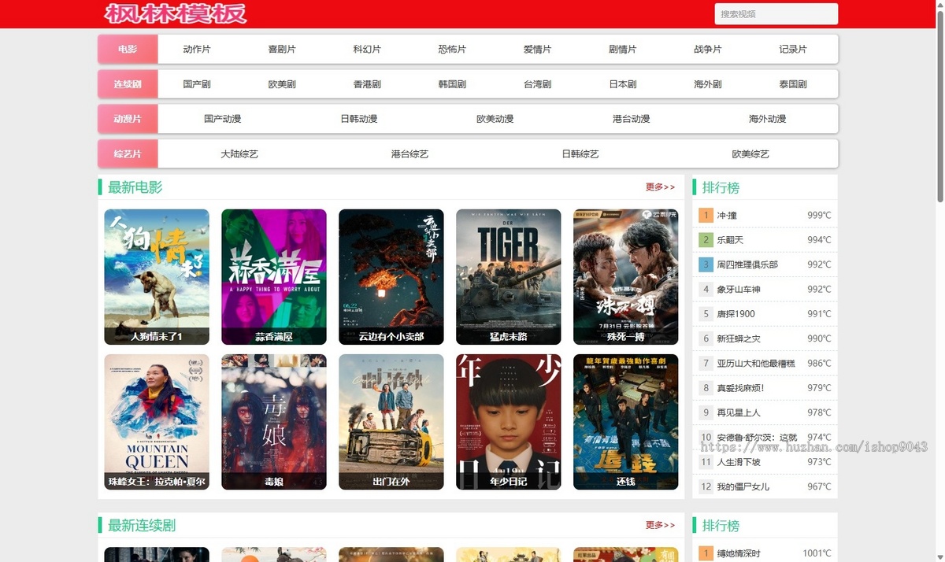Go to 香港剧 series list
This screenshot has width=945, height=562.
tap(367, 83)
